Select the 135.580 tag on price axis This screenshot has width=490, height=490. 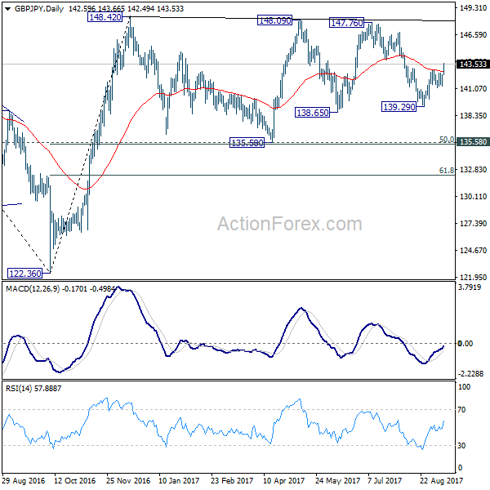coord(473,142)
